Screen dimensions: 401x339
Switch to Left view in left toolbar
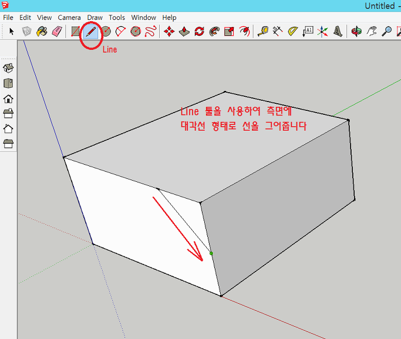click(8, 144)
